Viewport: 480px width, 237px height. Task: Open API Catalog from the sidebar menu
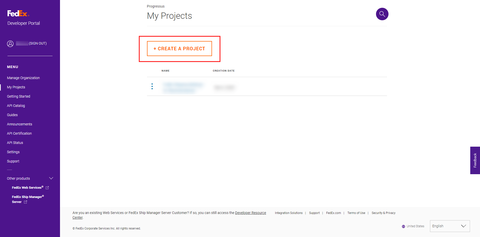click(16, 106)
